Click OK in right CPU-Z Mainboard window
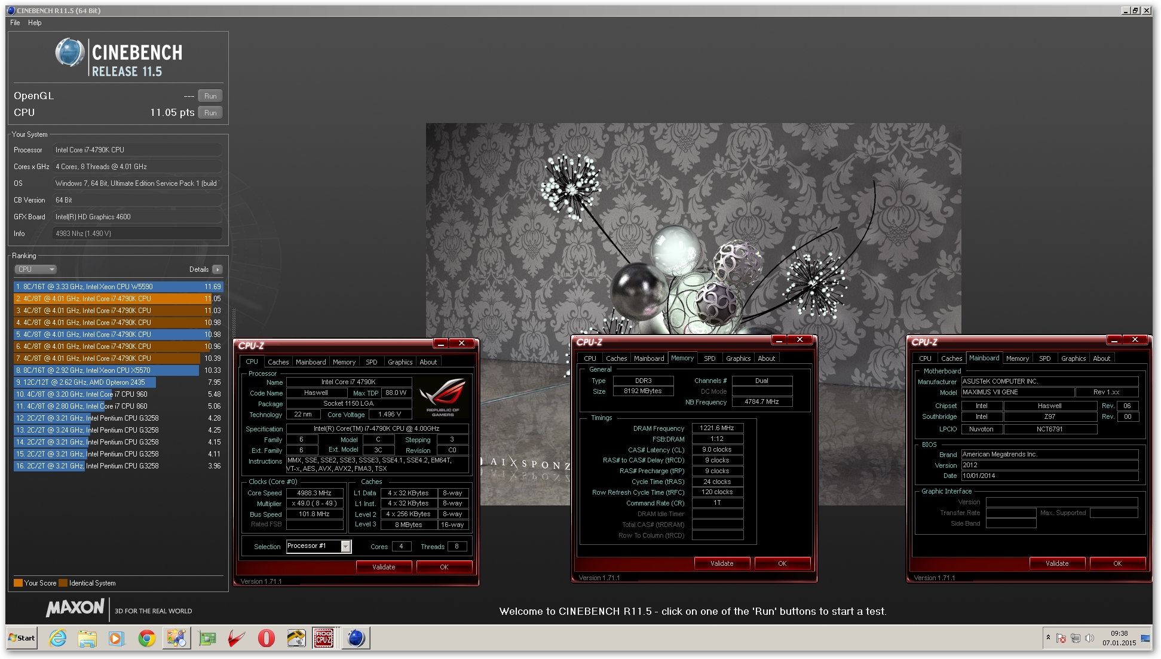The image size is (1161, 659). tap(1117, 563)
